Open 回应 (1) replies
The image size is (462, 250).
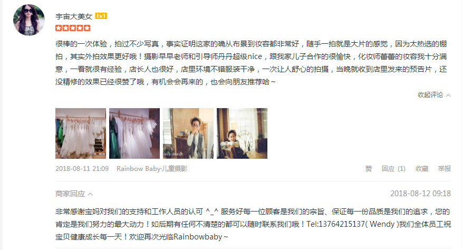pyautogui.click(x=393, y=169)
